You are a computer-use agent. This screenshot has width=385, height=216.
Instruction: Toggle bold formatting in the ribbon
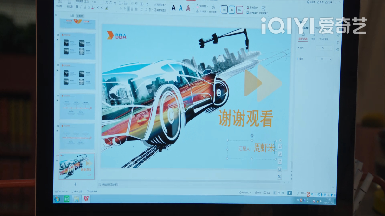point(77,7)
